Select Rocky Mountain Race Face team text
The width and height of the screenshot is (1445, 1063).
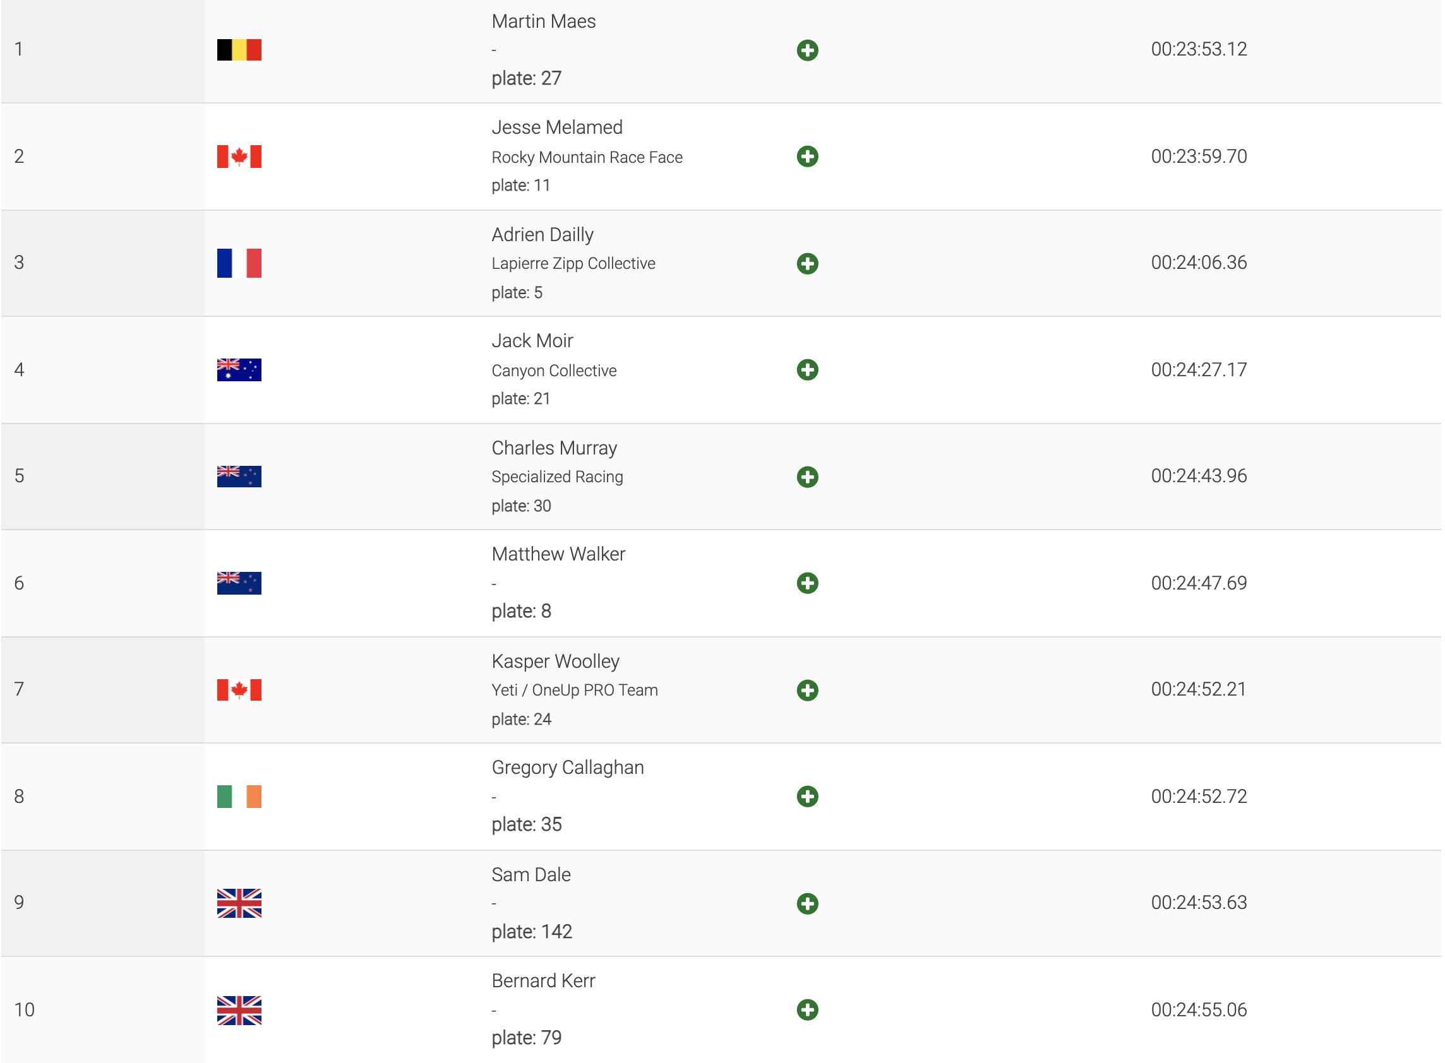586,157
